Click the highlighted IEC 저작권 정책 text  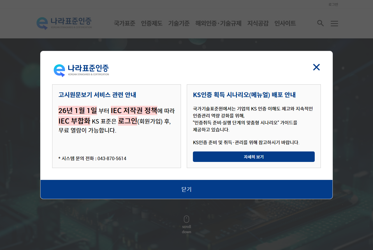tap(134, 110)
